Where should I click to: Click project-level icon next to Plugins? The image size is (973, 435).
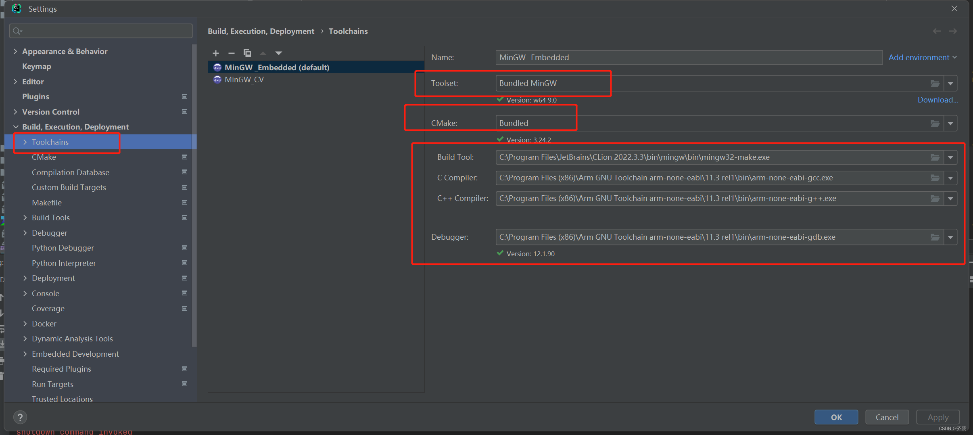pos(185,96)
